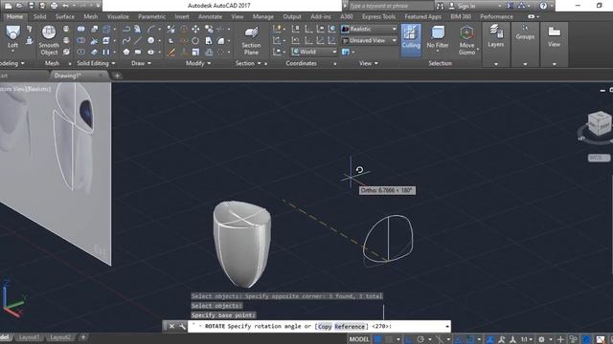Click the command line customize wrench icon
The height and width of the screenshot is (344, 613).
pos(182,326)
